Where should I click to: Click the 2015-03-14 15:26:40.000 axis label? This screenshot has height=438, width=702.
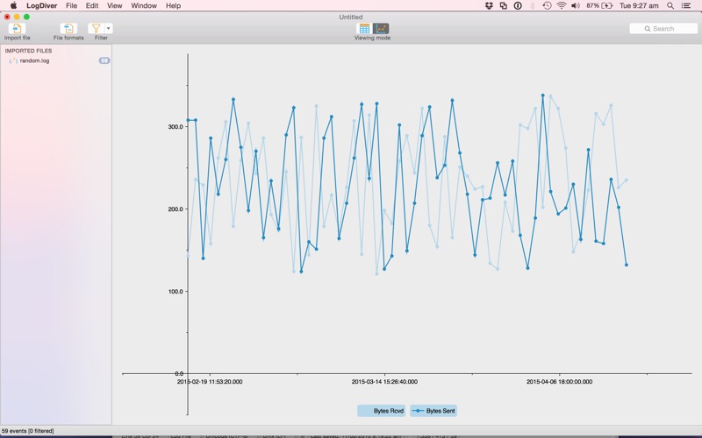pos(384,382)
